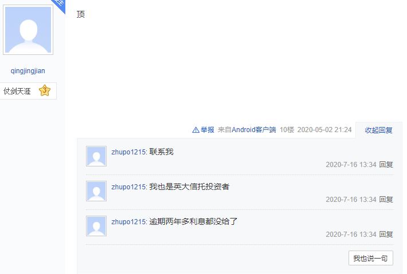Open qingjingjian's large profile avatar
407x274 pixels.
tap(28, 30)
